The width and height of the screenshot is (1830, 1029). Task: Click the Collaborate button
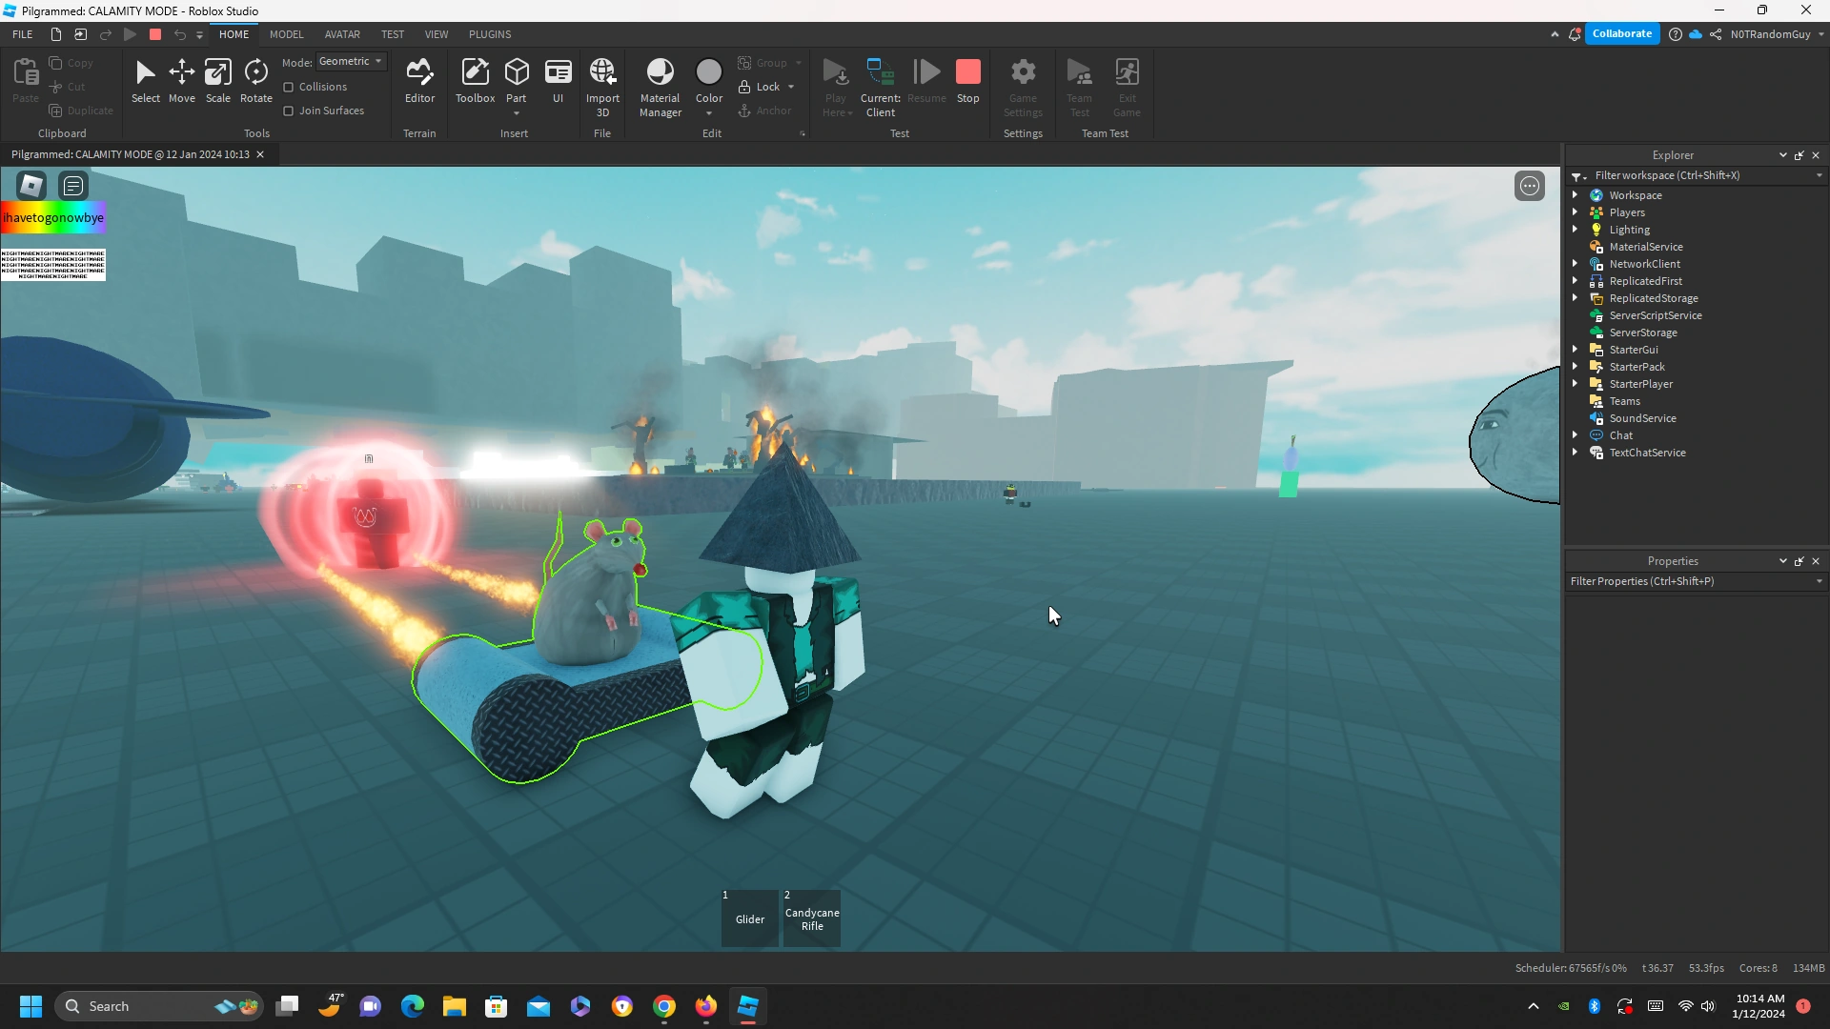[x=1621, y=34]
